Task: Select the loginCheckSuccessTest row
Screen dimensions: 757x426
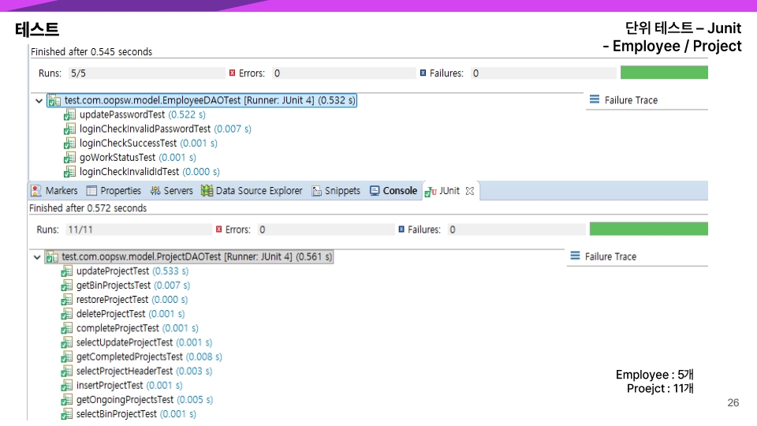Action: (x=141, y=144)
